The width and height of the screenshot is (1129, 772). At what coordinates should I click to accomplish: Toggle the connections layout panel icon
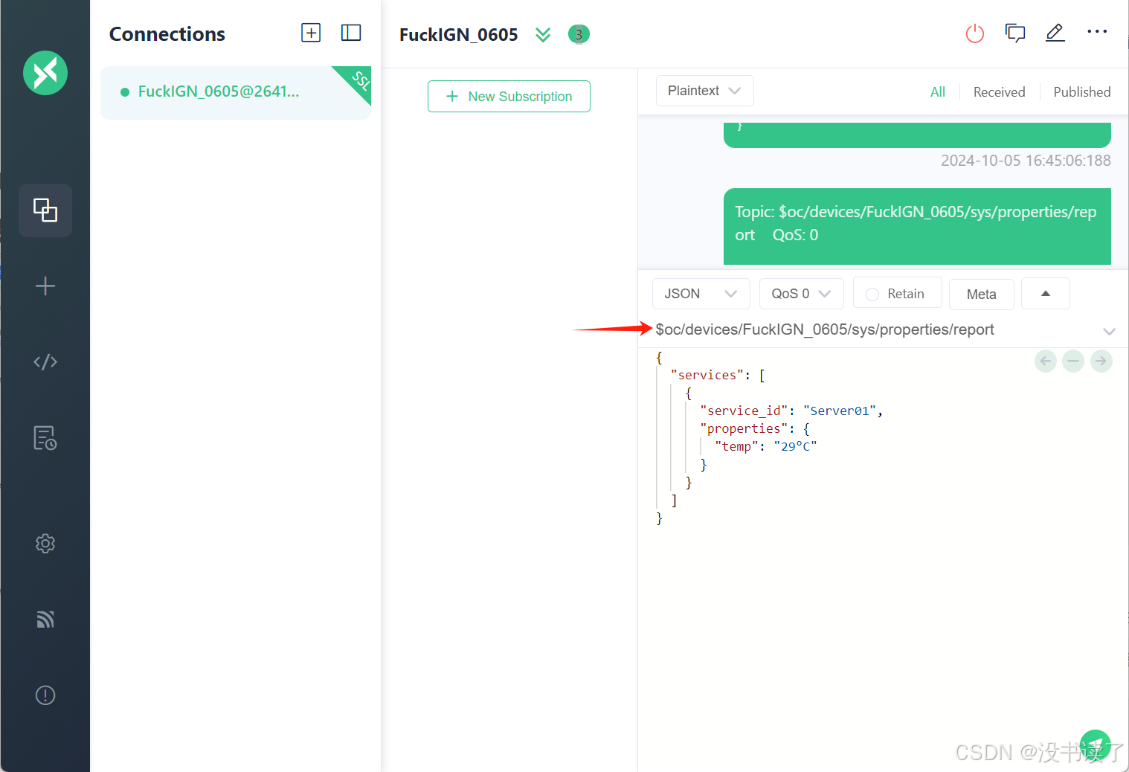(x=351, y=33)
